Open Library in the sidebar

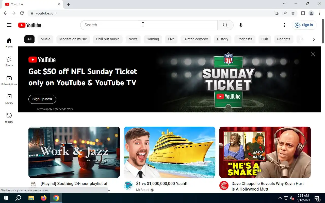(x=9, y=99)
